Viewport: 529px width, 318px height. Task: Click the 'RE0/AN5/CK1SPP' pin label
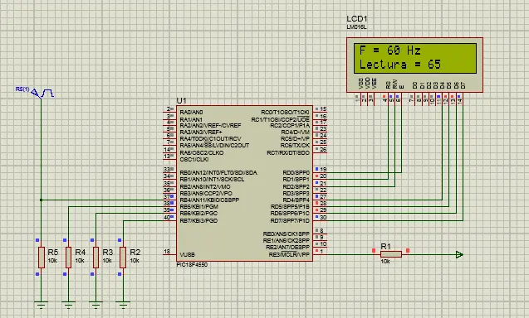point(286,234)
